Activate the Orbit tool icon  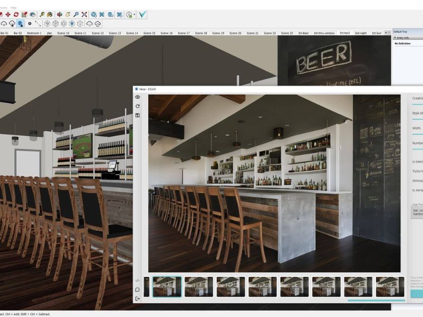click(60, 15)
